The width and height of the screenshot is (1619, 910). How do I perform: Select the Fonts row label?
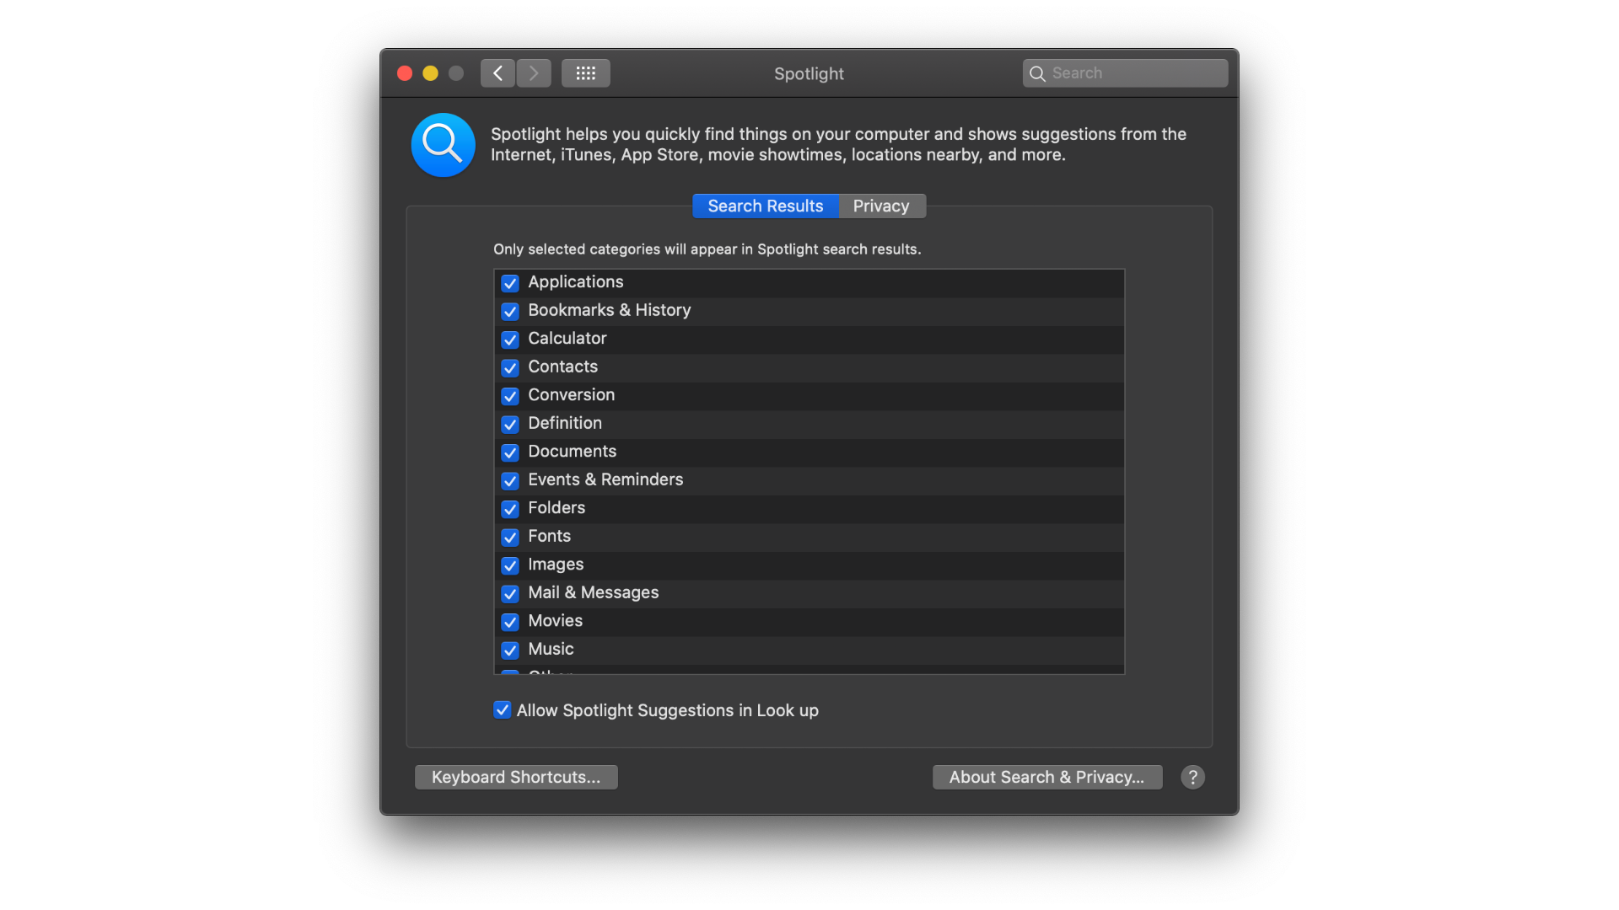550,536
